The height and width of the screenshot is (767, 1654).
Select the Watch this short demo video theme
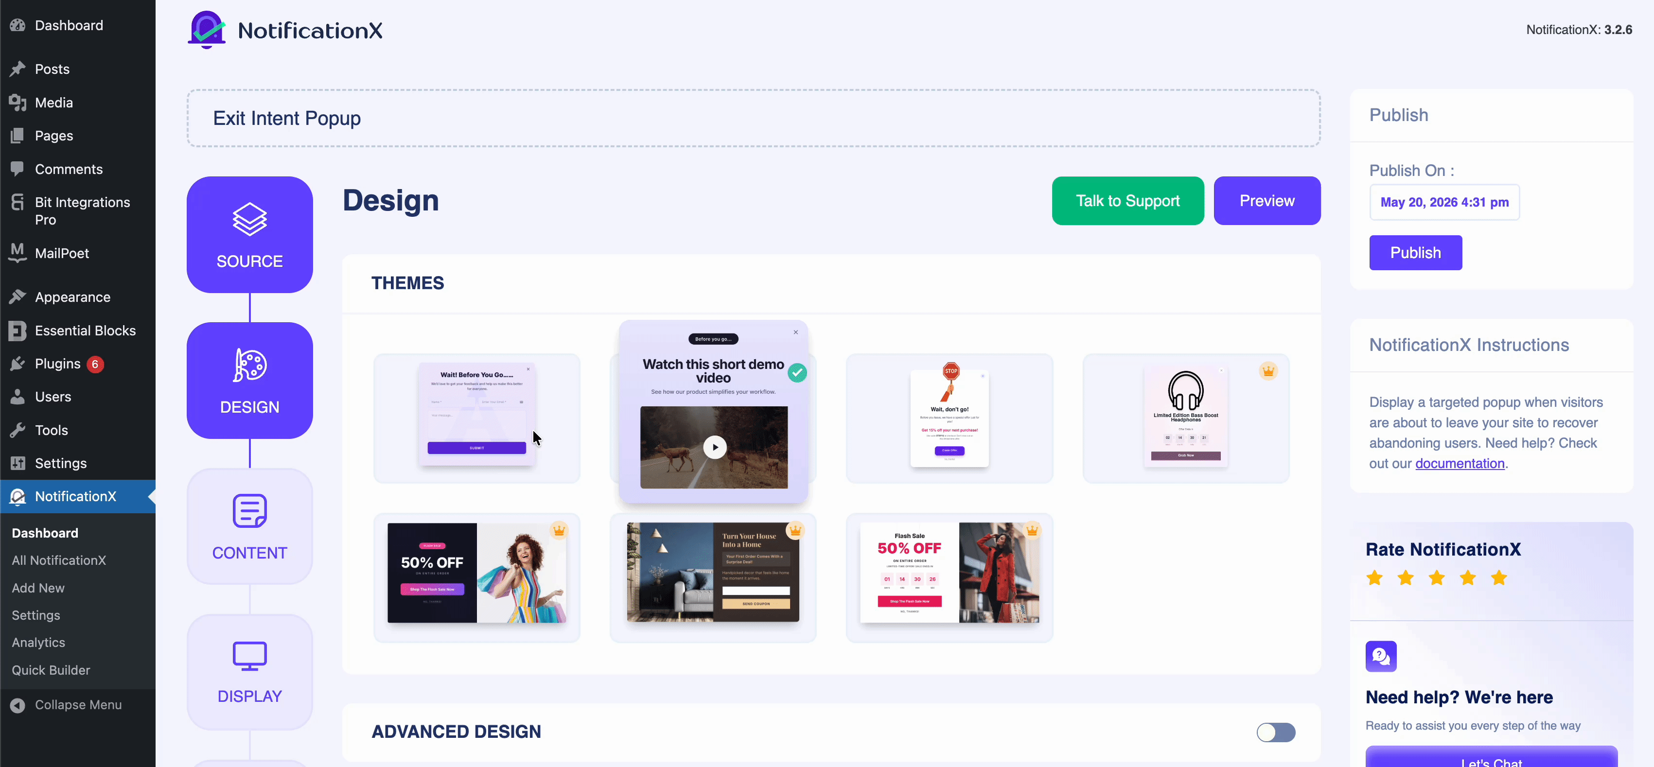[x=713, y=411]
